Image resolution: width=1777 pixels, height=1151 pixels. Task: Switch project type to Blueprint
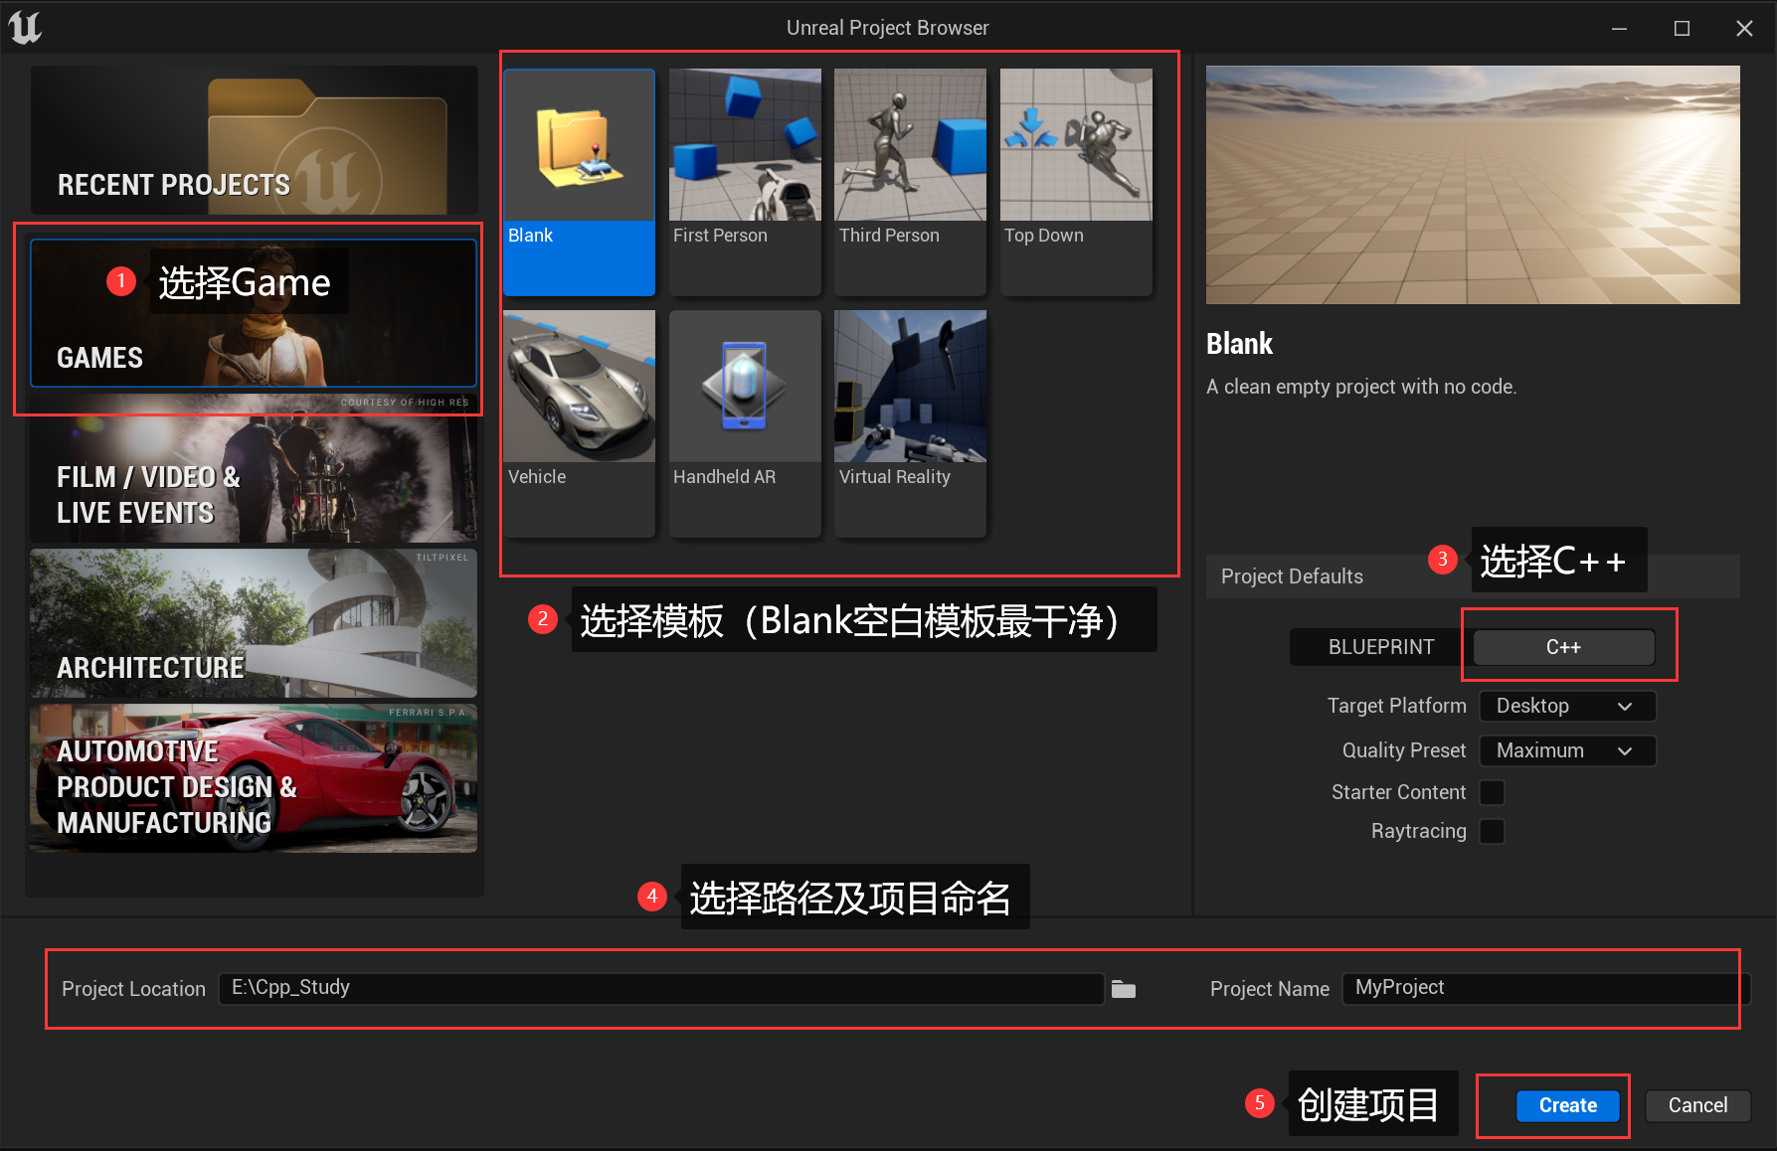coord(1381,647)
